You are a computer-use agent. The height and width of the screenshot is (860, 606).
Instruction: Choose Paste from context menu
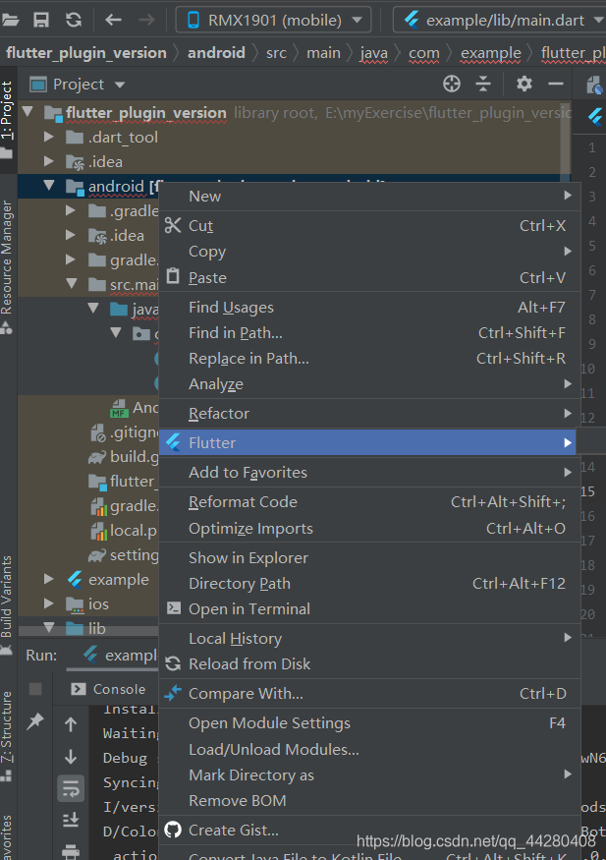click(x=369, y=277)
